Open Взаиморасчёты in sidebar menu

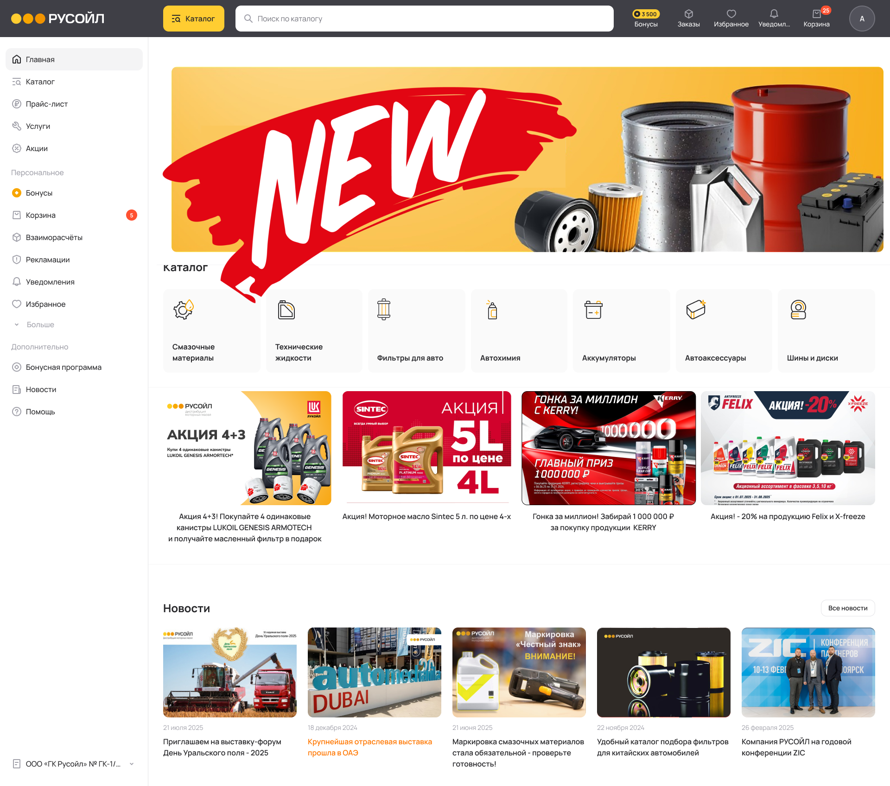(x=54, y=237)
